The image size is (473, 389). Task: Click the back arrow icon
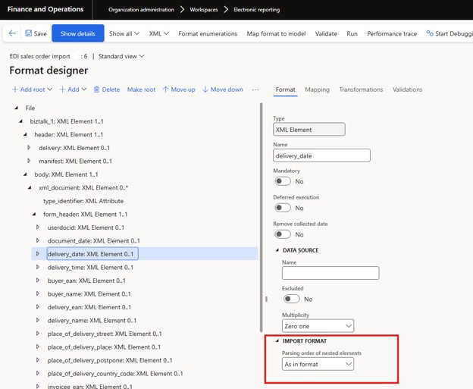(x=12, y=33)
